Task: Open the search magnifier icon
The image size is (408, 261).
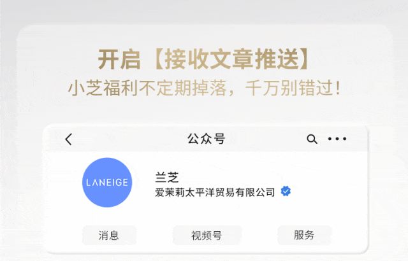Action: coord(312,139)
